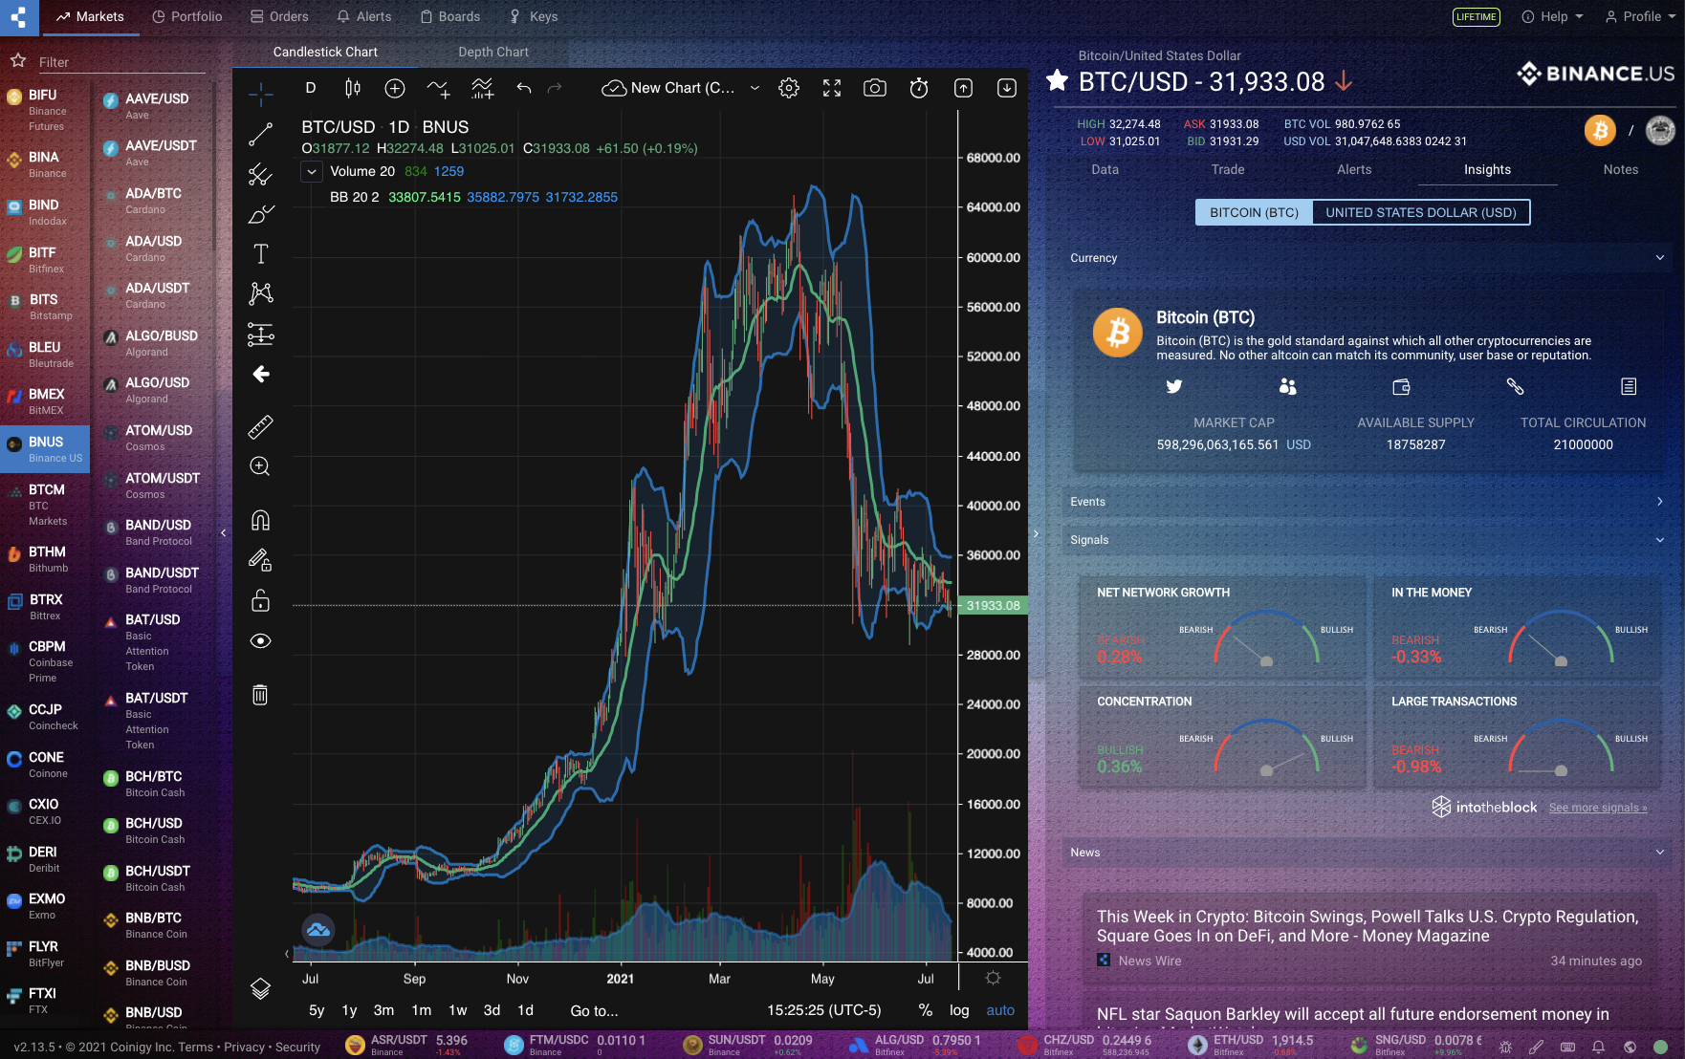Open the compare or add symbol button

(x=395, y=88)
